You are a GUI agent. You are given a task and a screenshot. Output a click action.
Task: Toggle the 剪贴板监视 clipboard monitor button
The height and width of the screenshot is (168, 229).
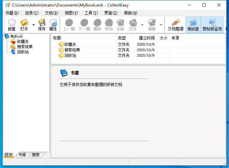(212, 25)
